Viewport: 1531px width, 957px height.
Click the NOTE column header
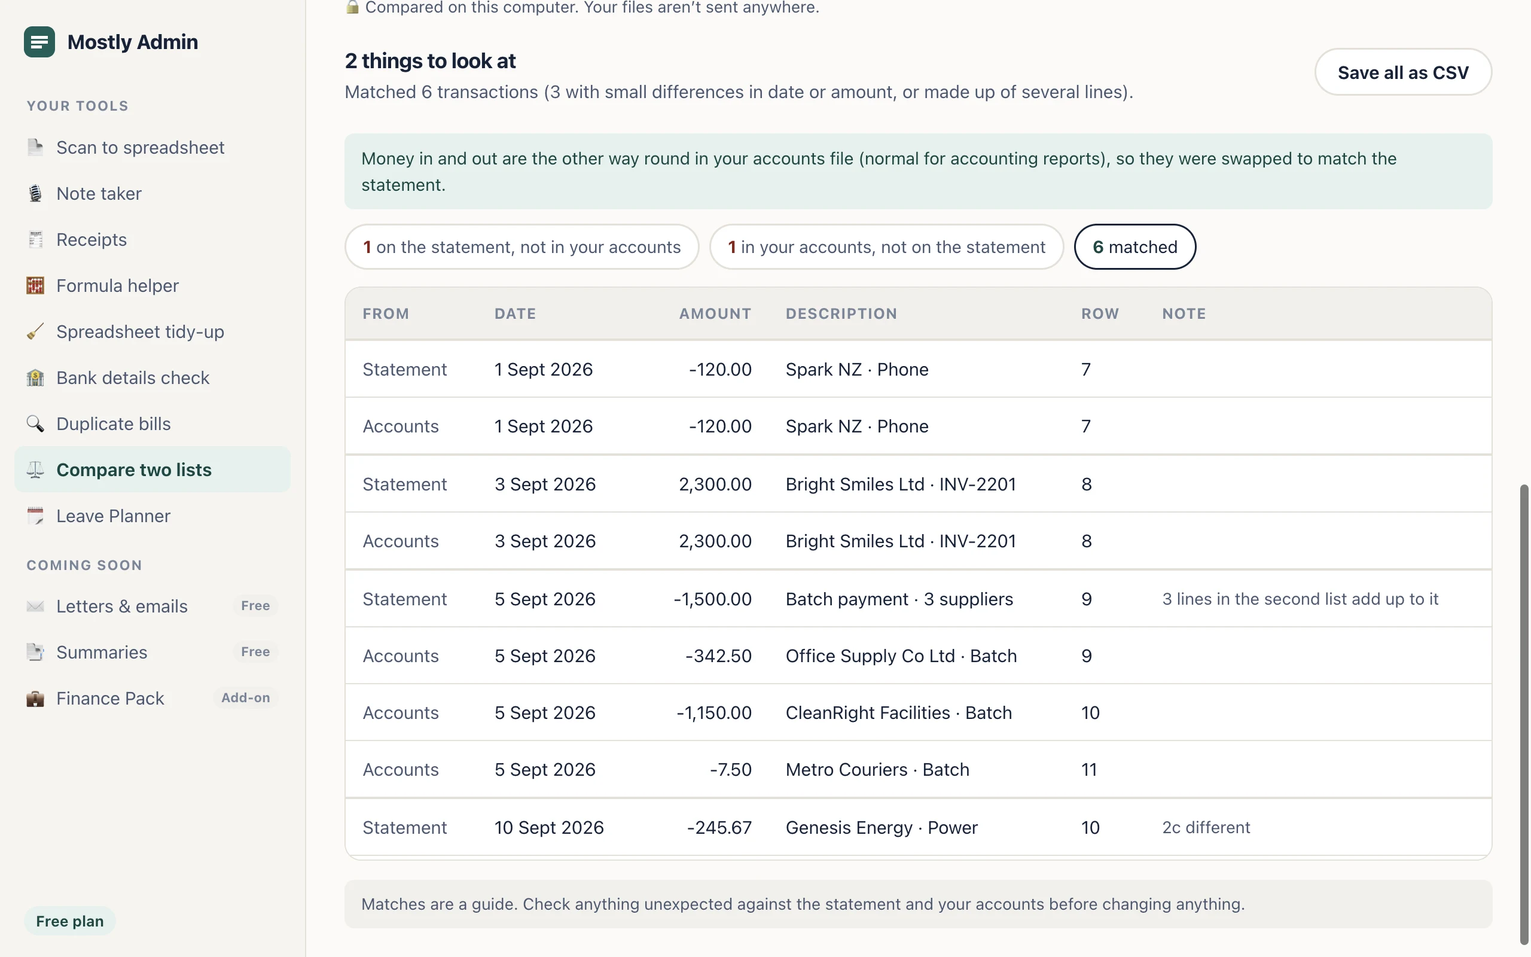pos(1184,314)
